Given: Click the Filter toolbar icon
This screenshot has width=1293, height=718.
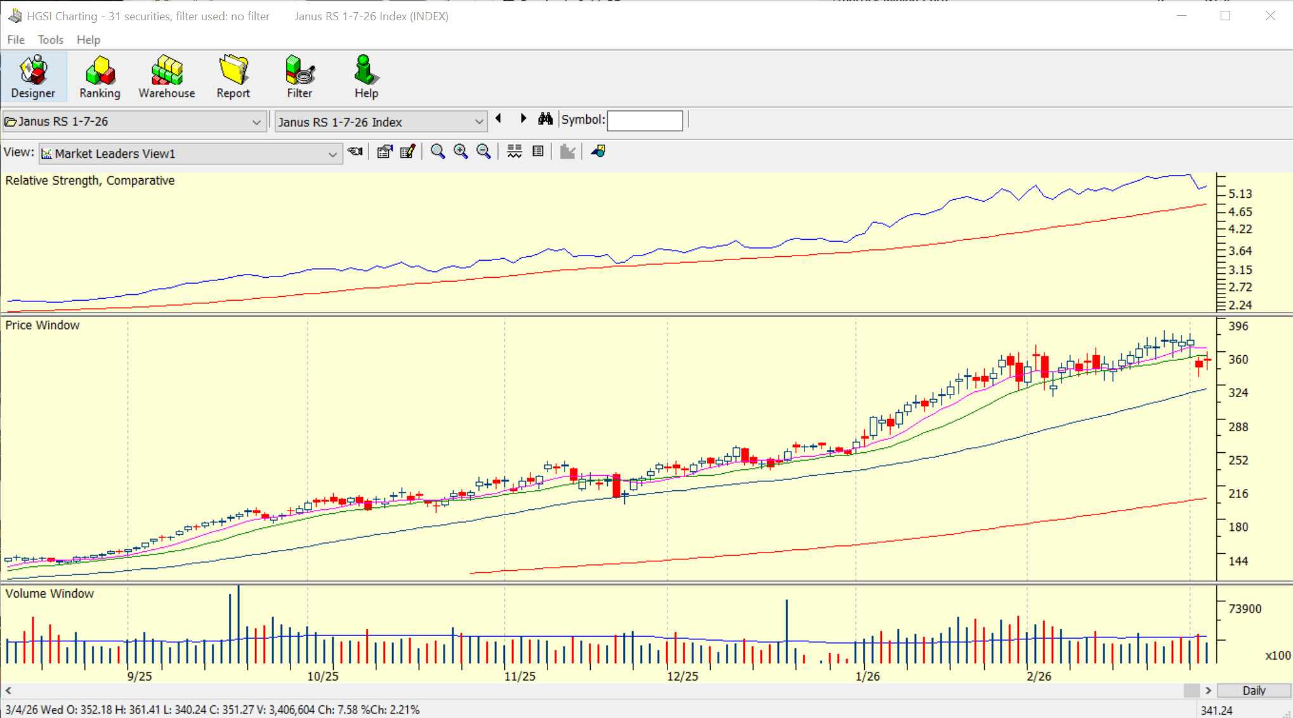Looking at the screenshot, I should tap(299, 76).
